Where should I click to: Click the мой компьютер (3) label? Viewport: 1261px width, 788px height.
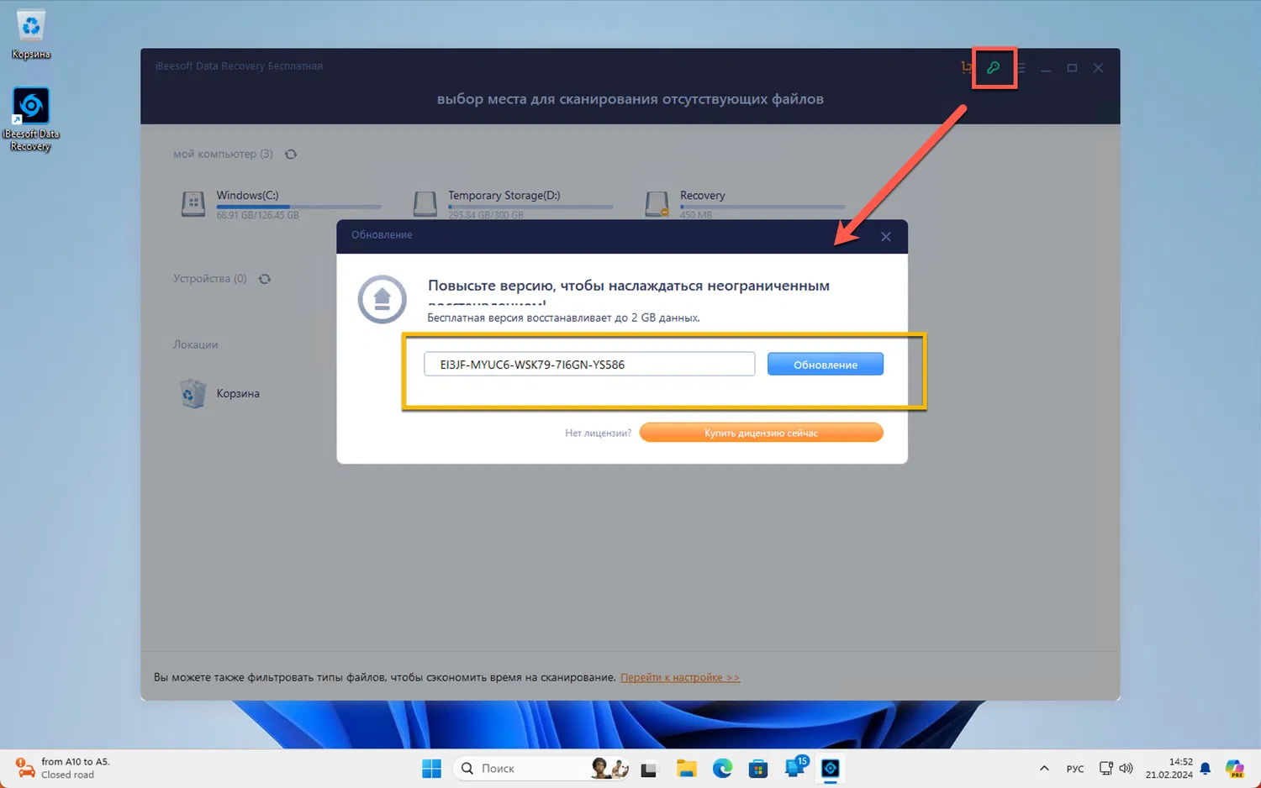223,154
